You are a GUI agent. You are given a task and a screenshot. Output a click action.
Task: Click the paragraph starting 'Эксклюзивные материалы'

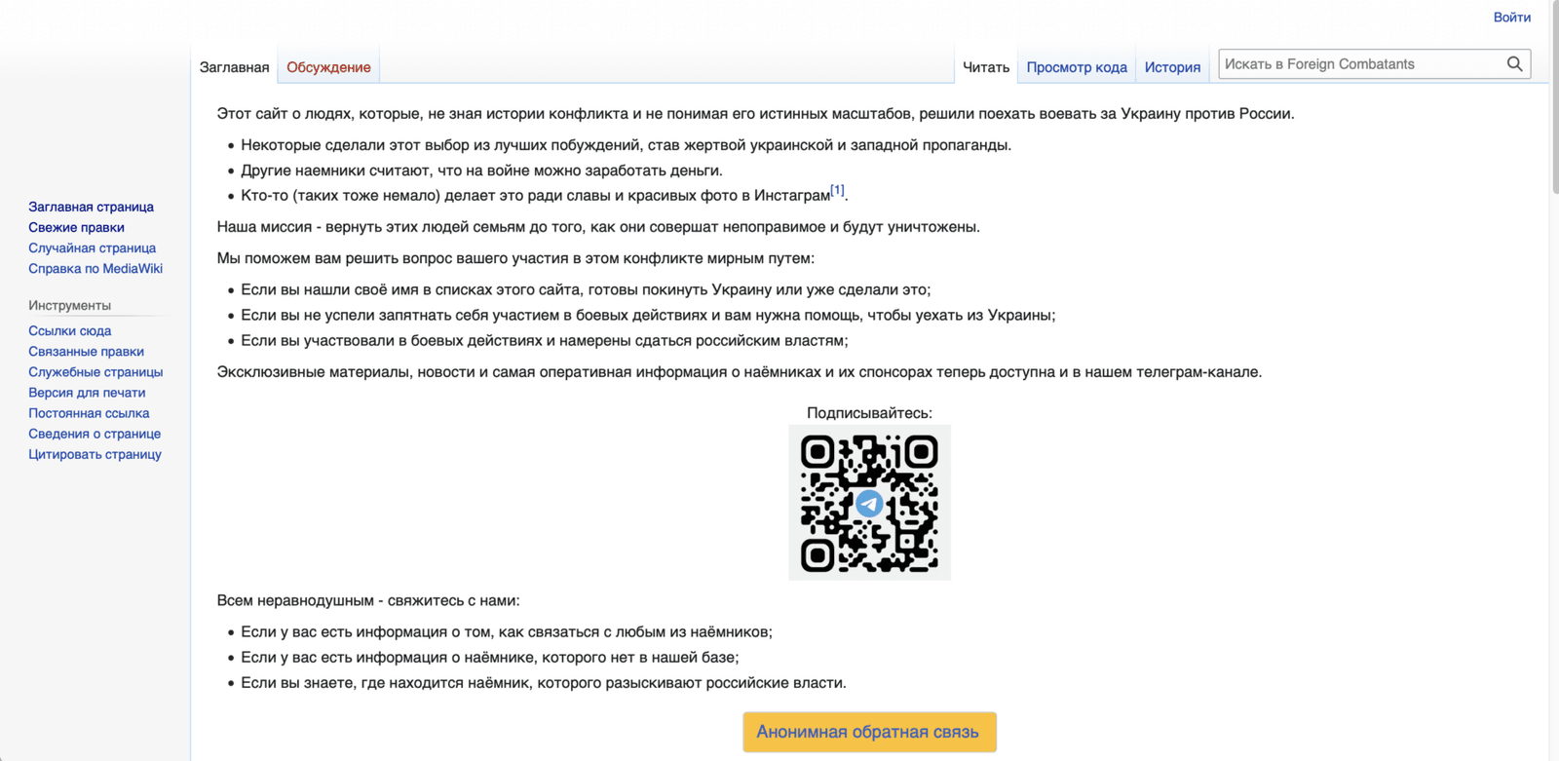click(739, 371)
